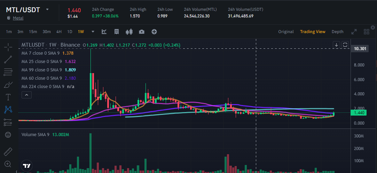Select the crosshair cursor tool
Viewport: 377px width, 173px height.
pos(8,47)
